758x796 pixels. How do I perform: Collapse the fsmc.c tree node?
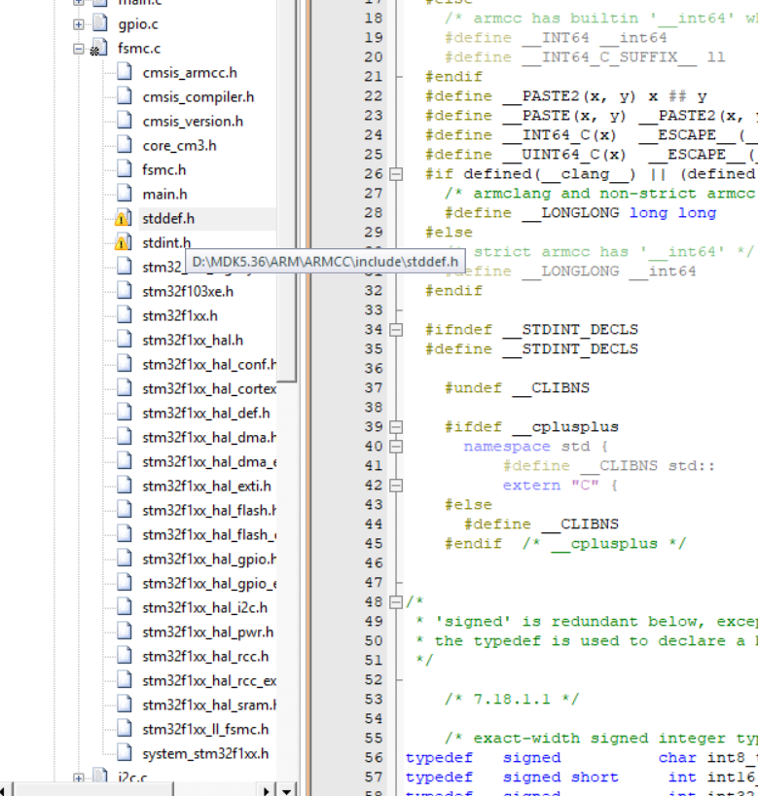click(78, 49)
